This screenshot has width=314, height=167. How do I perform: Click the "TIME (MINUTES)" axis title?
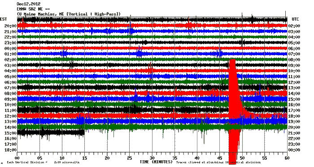[156, 162]
